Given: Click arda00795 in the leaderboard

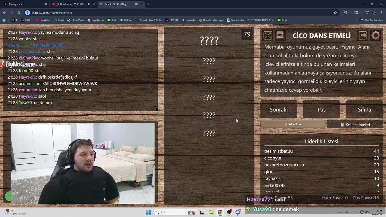Looking at the screenshot, I should [275, 186].
